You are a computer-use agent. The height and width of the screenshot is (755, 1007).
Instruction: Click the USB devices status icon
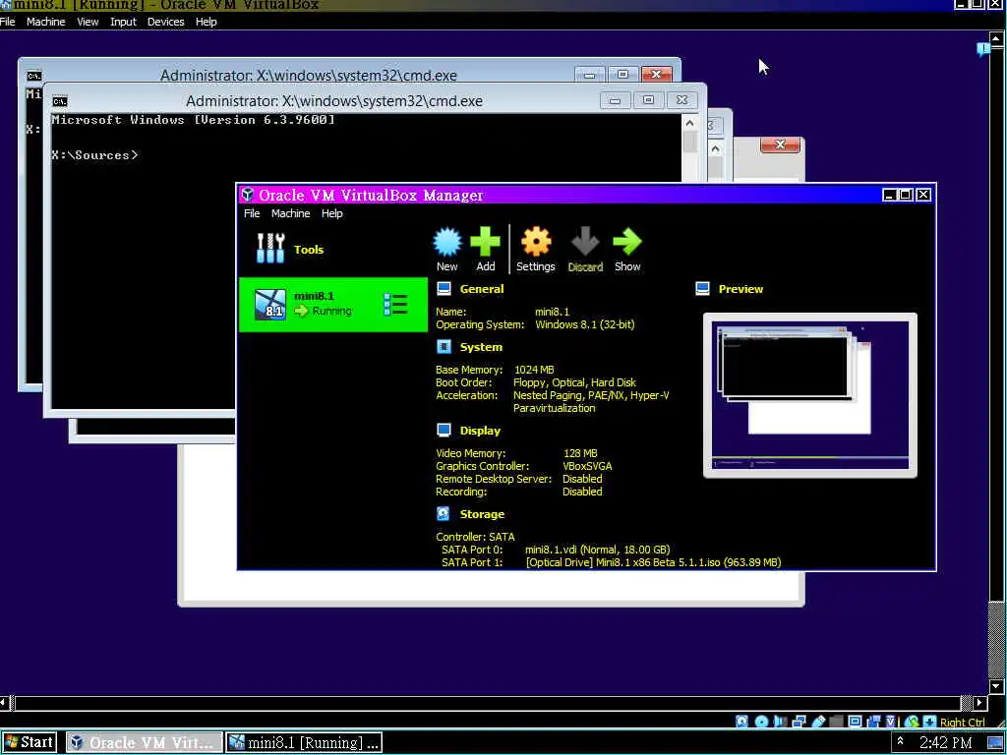pyautogui.click(x=818, y=722)
